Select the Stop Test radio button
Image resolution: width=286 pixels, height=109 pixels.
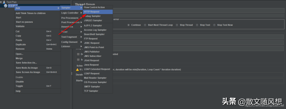pos(197,25)
